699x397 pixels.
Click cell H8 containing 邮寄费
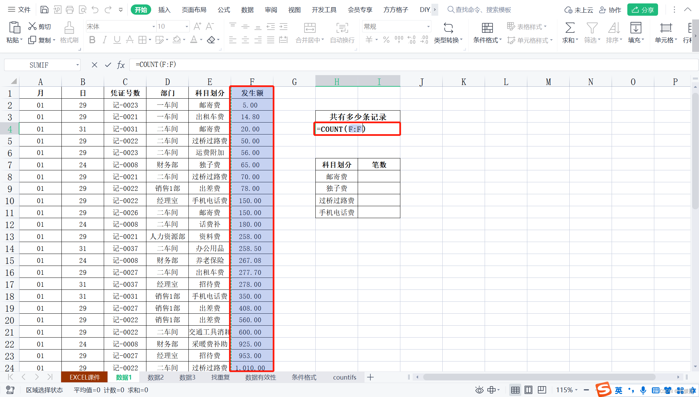coord(337,177)
